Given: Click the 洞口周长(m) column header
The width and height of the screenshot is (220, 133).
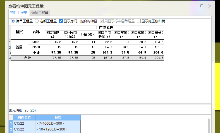Looking at the screenshot, I should coord(156,35).
